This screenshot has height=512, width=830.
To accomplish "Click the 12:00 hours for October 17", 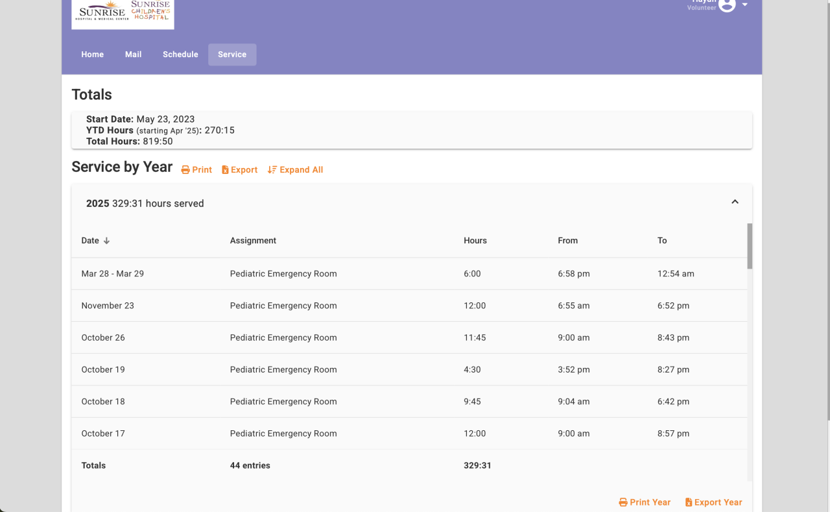I will click(475, 433).
